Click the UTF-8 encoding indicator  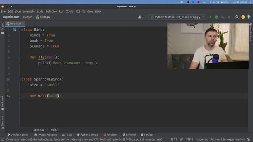click(x=189, y=140)
